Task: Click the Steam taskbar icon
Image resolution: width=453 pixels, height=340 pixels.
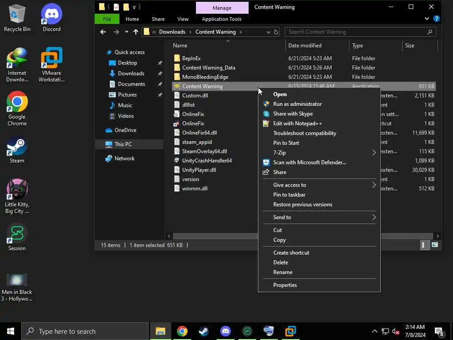Action: 203,331
